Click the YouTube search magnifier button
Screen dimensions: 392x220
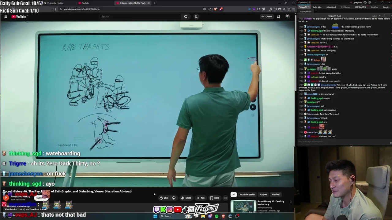[x=186, y=16]
